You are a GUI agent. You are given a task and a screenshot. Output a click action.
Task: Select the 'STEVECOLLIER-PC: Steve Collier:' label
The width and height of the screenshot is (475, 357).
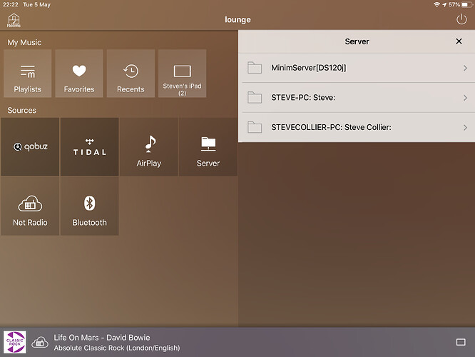(331, 127)
